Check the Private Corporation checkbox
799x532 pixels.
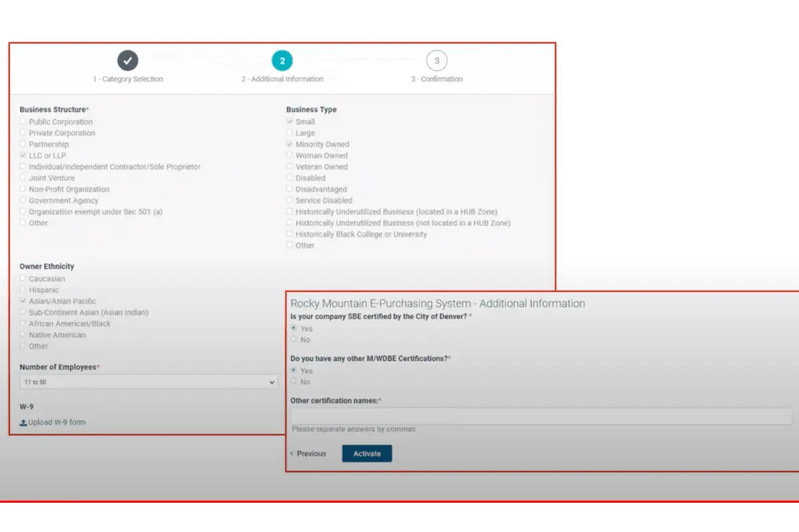pyautogui.click(x=23, y=133)
